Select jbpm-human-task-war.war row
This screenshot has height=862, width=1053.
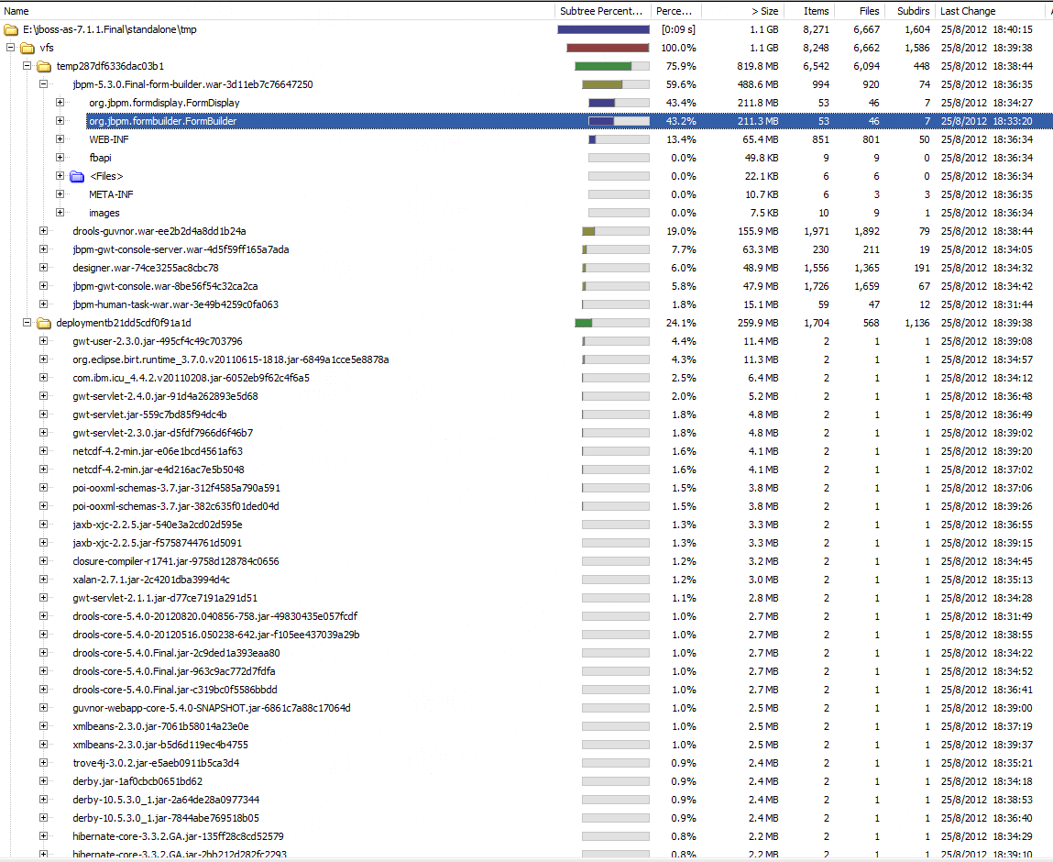coord(526,304)
